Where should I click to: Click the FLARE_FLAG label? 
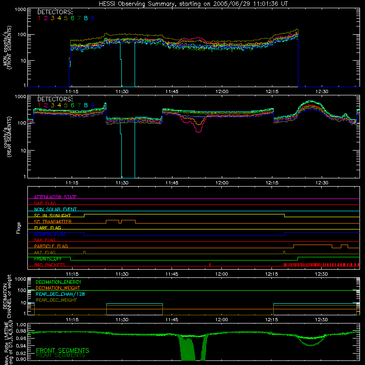click(47, 228)
